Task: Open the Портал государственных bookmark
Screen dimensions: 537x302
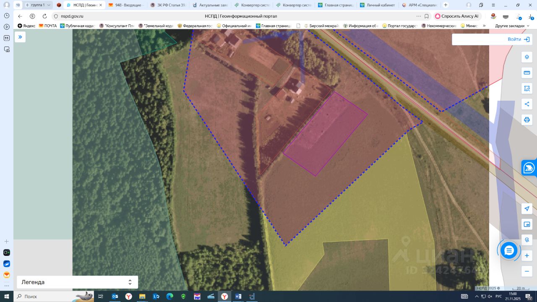Action: tap(399, 26)
